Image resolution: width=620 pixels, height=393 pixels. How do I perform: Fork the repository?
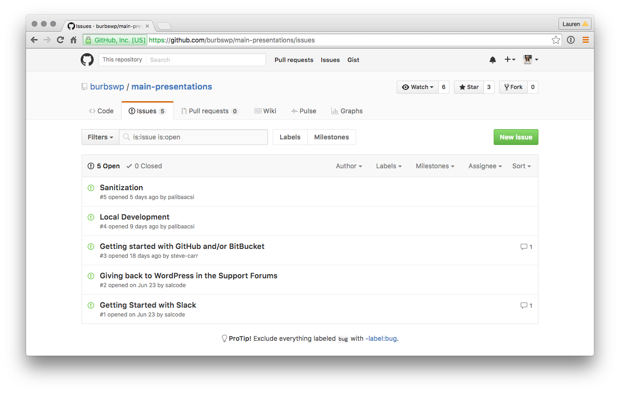(514, 87)
